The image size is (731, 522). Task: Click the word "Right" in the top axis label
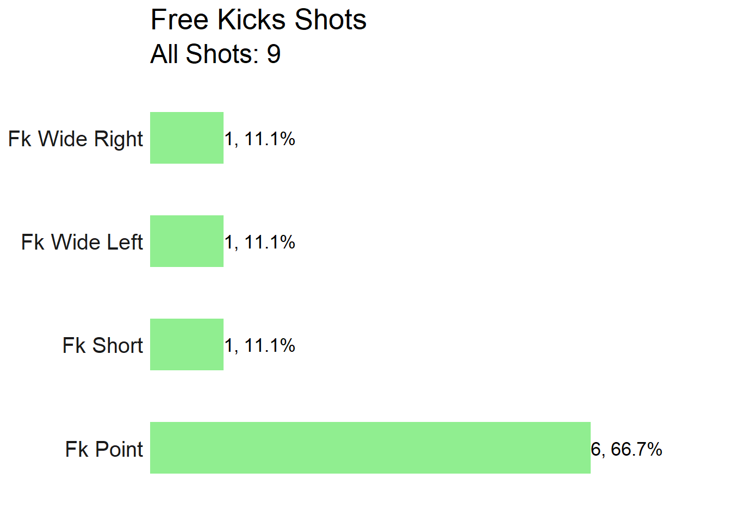pyautogui.click(x=119, y=140)
